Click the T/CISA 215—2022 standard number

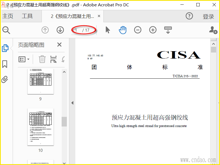pyautogui.click(x=185, y=76)
